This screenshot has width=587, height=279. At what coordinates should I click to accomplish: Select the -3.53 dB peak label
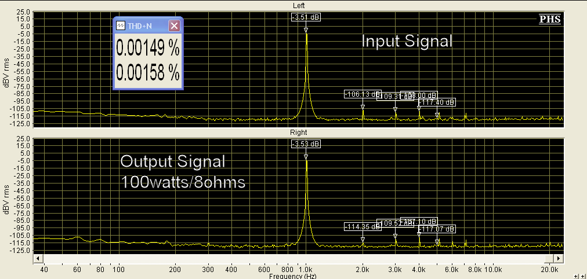pyautogui.click(x=306, y=144)
